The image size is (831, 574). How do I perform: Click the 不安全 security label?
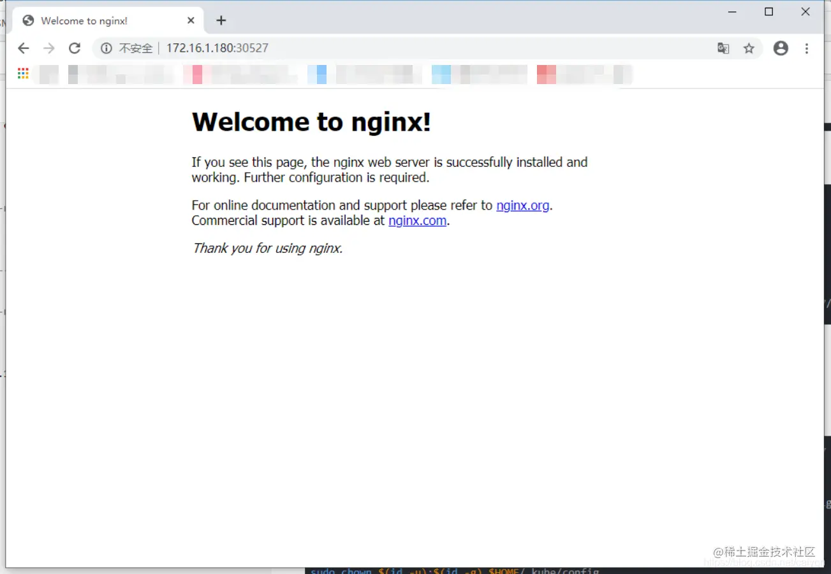click(136, 48)
